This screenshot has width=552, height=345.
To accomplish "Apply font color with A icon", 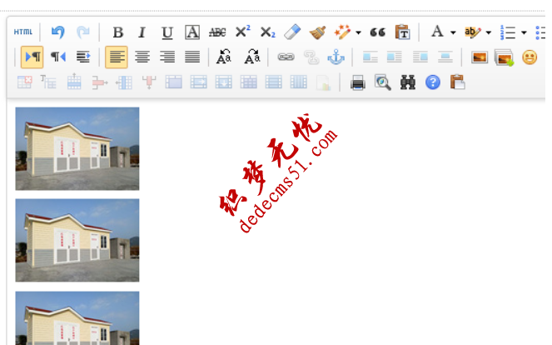I will pos(437,32).
